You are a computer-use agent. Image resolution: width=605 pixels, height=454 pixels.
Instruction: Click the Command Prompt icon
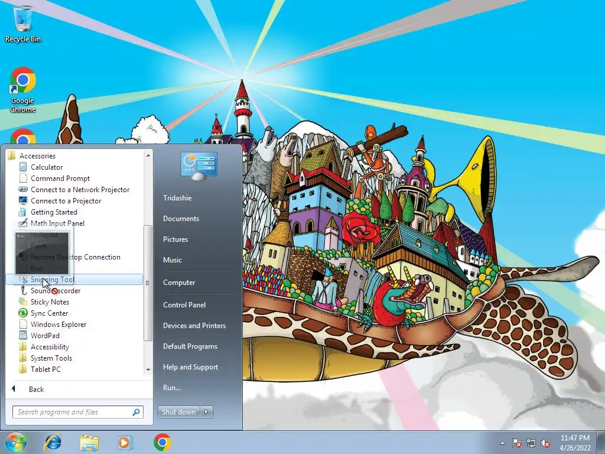(23, 178)
